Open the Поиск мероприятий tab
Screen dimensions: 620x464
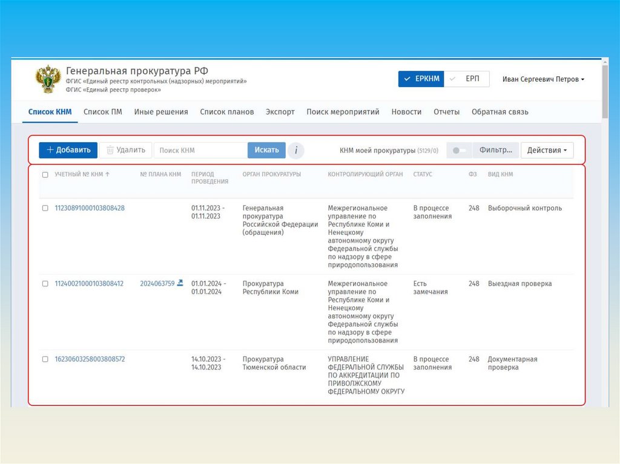coord(343,112)
